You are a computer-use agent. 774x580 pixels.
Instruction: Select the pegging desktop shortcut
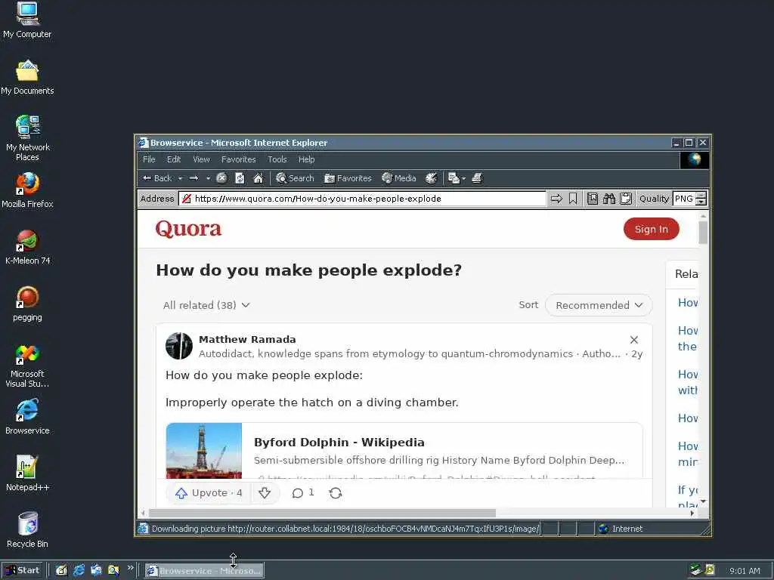coord(27,304)
